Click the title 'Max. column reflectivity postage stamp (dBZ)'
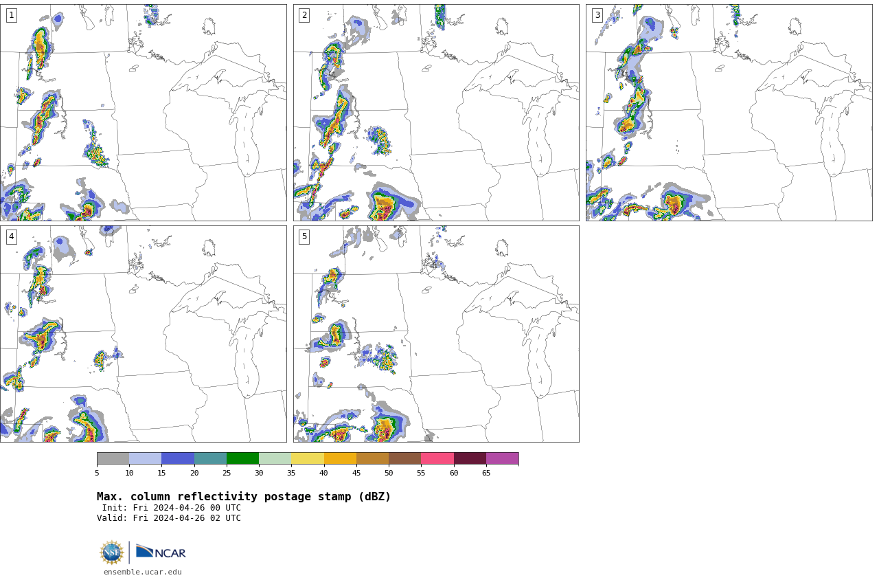The height and width of the screenshot is (580, 879). [244, 497]
